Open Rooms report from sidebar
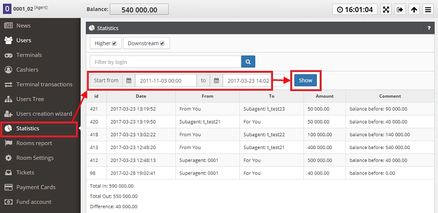The height and width of the screenshot is (213, 438). coord(34,143)
